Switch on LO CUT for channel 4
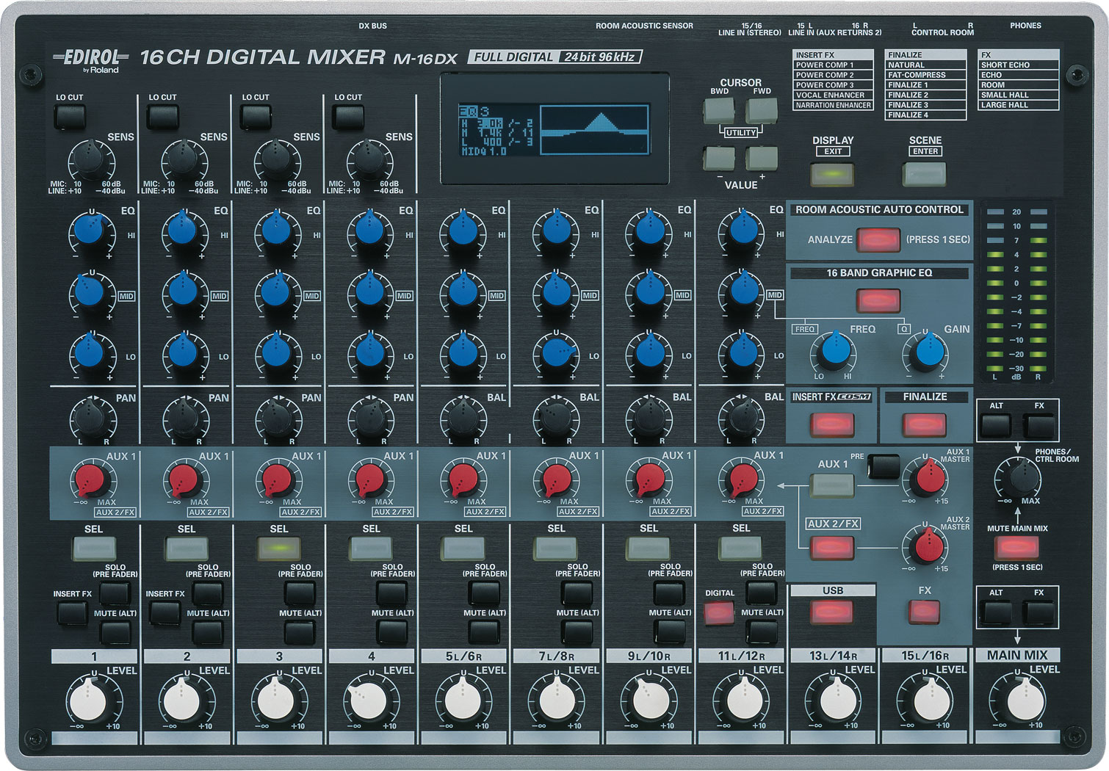 [348, 117]
